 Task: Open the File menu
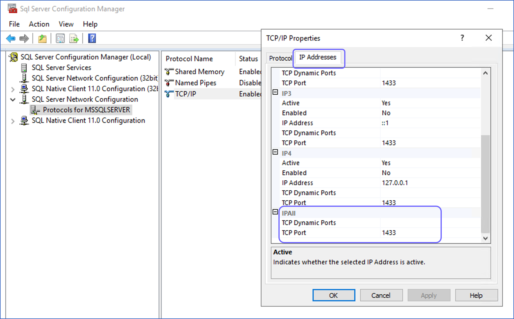coord(14,24)
